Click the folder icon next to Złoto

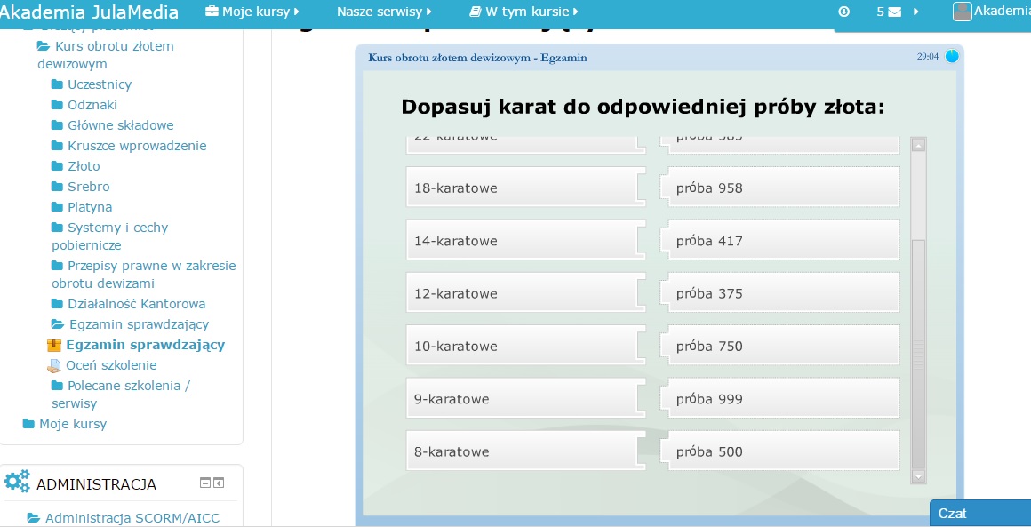pyautogui.click(x=58, y=166)
